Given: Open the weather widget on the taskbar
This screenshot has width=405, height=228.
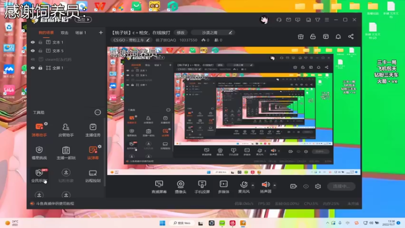Looking at the screenshot, I should tap(12, 223).
